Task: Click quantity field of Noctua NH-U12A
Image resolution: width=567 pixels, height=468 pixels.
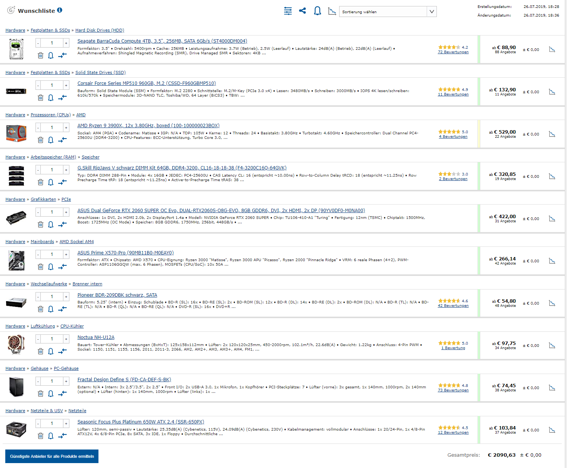Action: tap(52, 339)
